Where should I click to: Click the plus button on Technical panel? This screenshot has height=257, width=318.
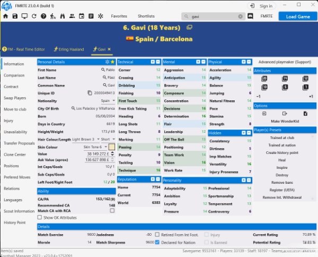pos(153,62)
